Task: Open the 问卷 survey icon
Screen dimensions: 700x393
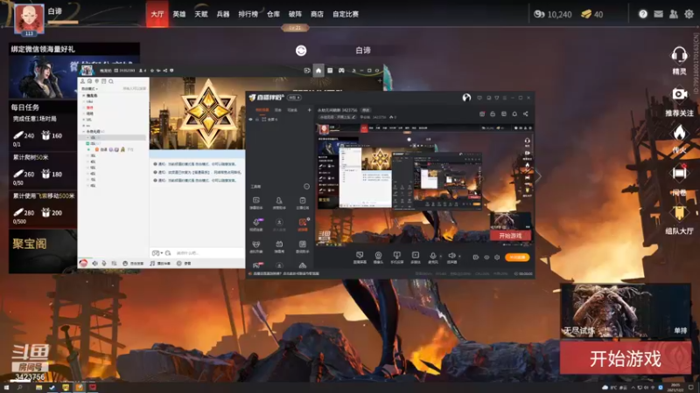Action: pyautogui.click(x=679, y=173)
